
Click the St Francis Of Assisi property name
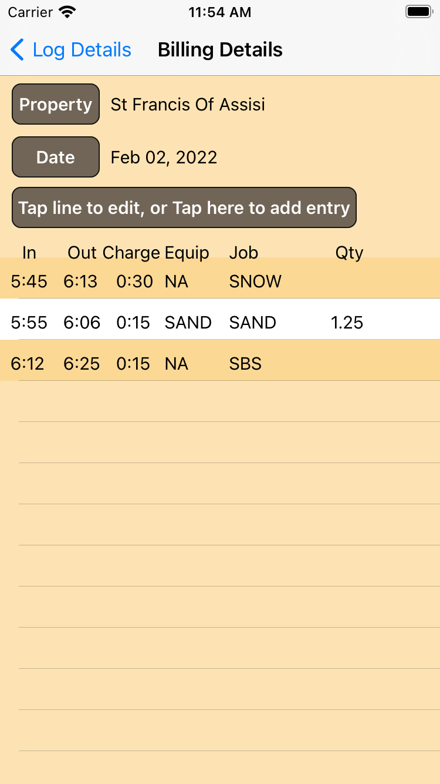click(188, 105)
